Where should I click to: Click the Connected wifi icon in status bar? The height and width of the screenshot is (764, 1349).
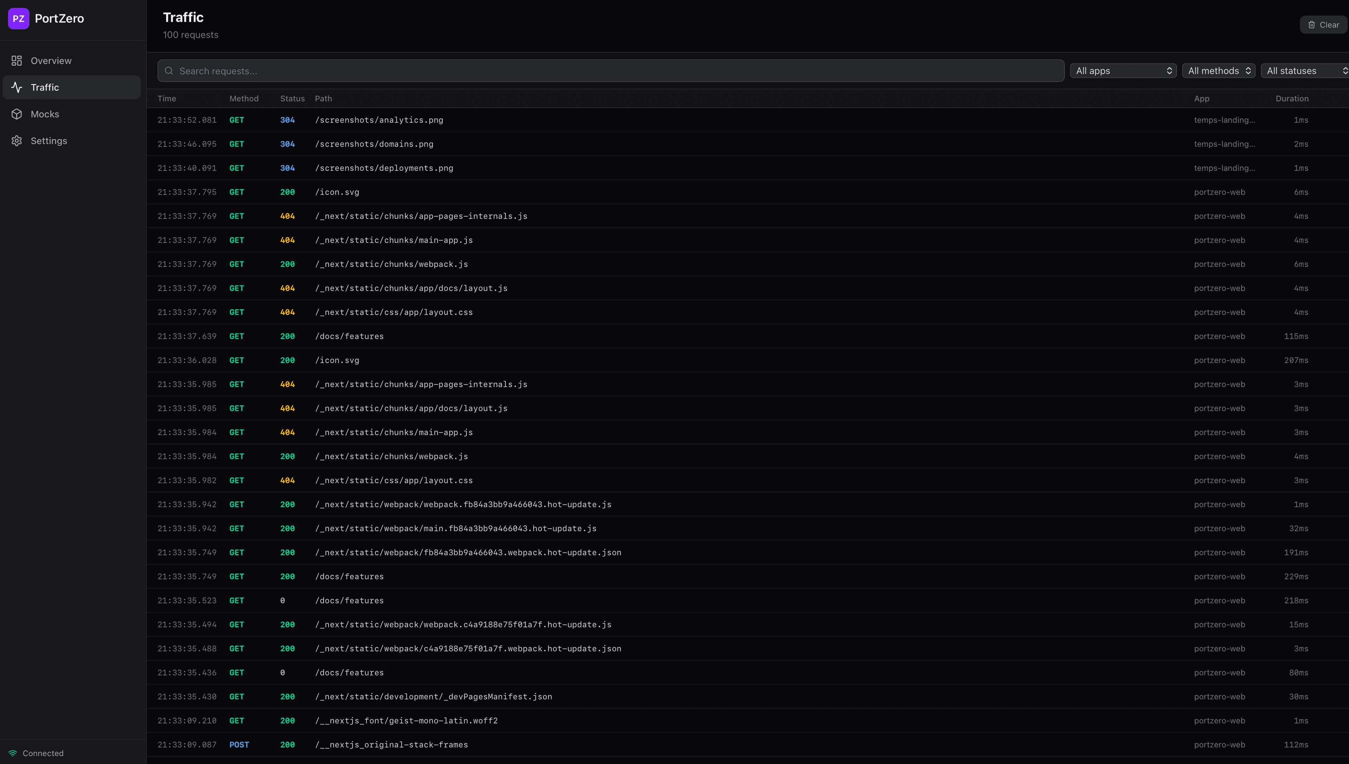(13, 752)
